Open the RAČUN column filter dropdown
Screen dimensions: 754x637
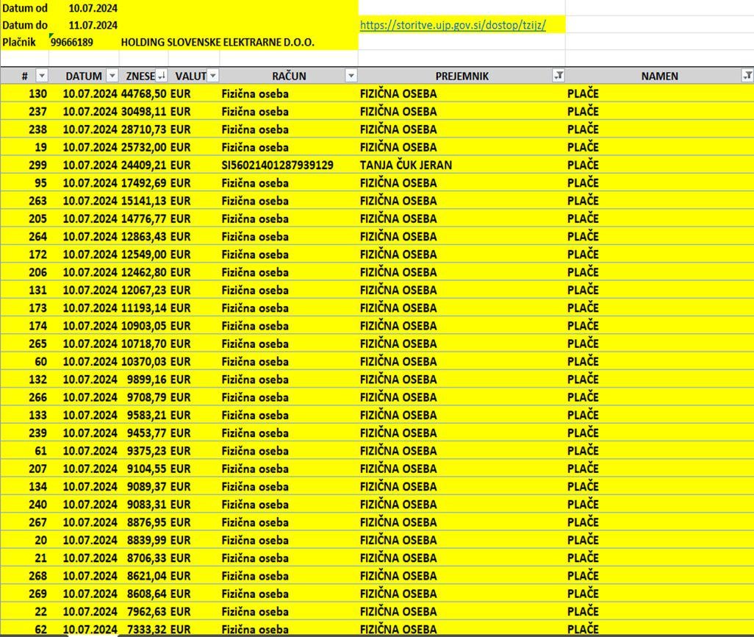pos(351,76)
